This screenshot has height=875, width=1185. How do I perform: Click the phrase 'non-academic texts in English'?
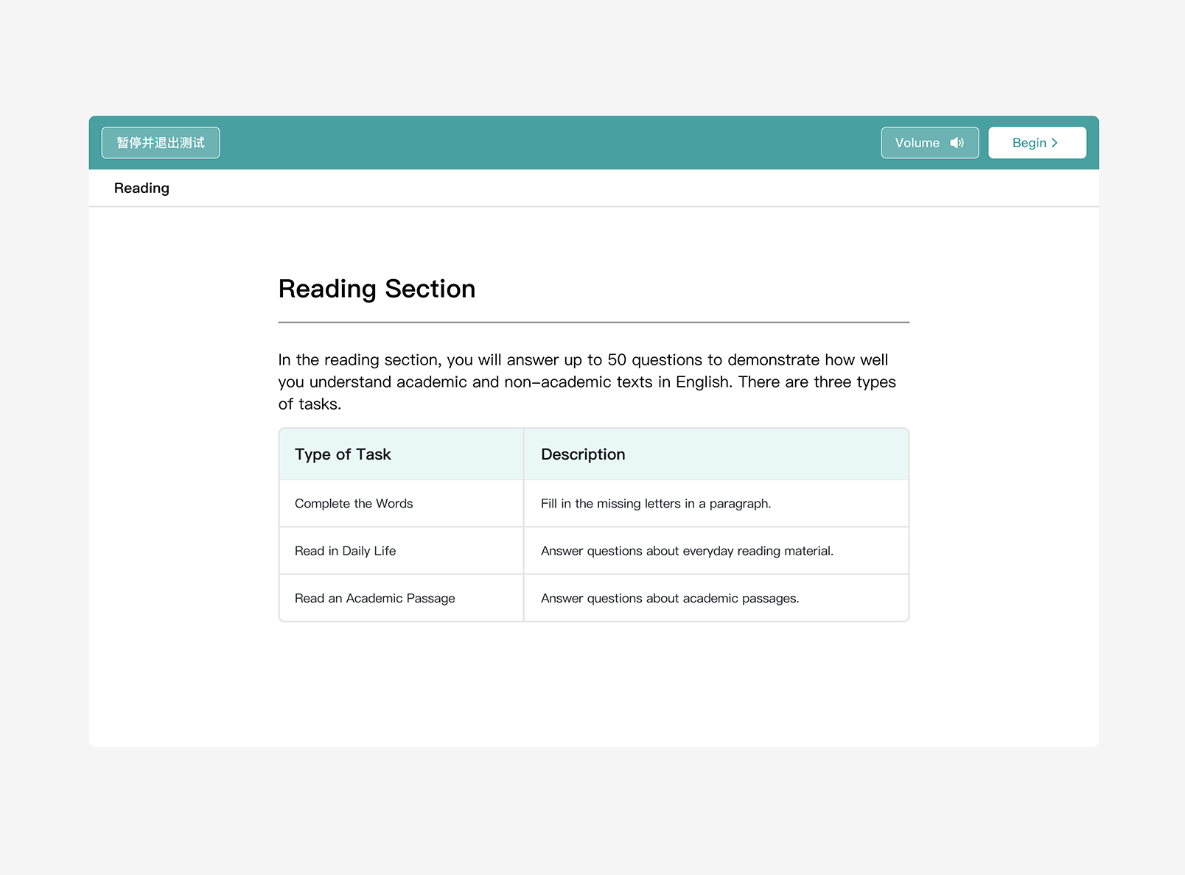tap(618, 382)
